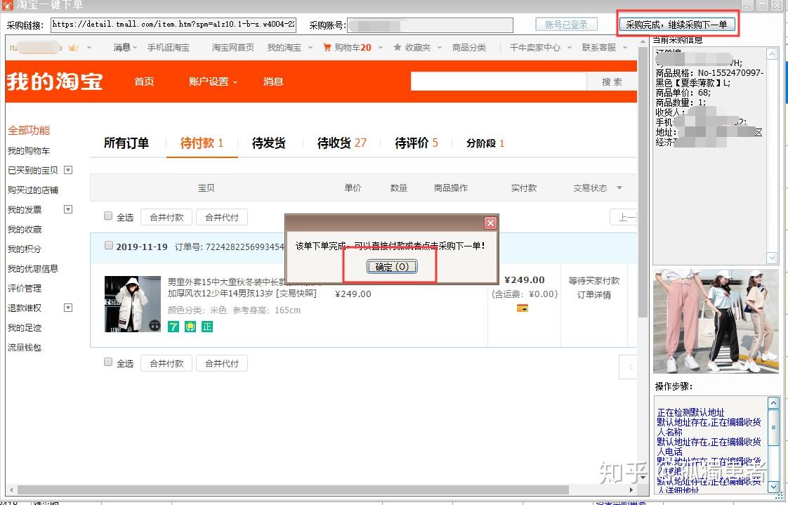Click the green 7-day return badge
This screenshot has width=788, height=505.
pyautogui.click(x=173, y=327)
